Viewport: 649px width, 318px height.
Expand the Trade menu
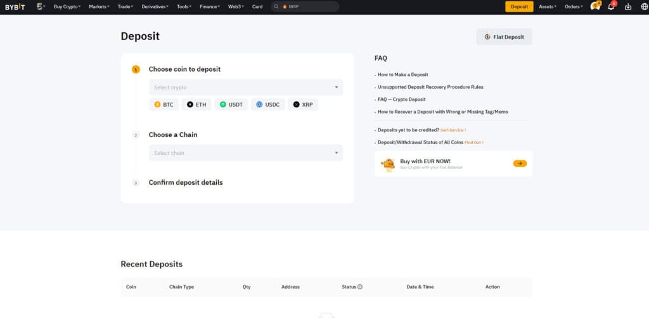(x=125, y=6)
